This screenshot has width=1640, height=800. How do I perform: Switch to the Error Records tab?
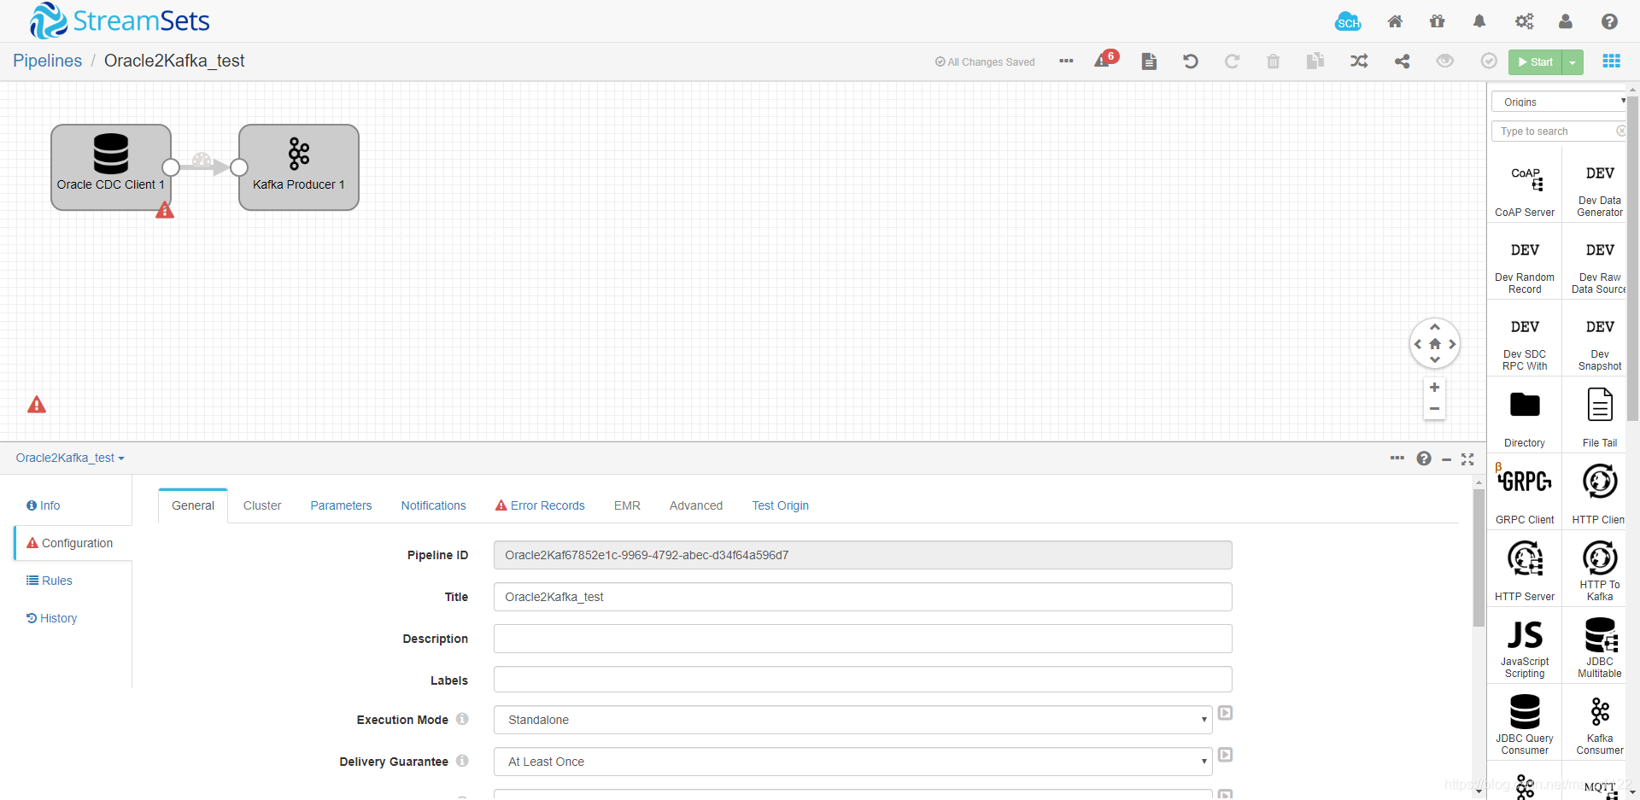click(540, 505)
